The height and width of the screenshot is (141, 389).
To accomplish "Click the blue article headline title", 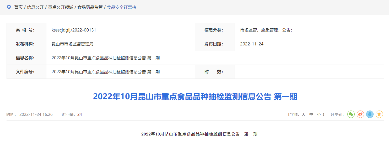I will coord(195,97).
